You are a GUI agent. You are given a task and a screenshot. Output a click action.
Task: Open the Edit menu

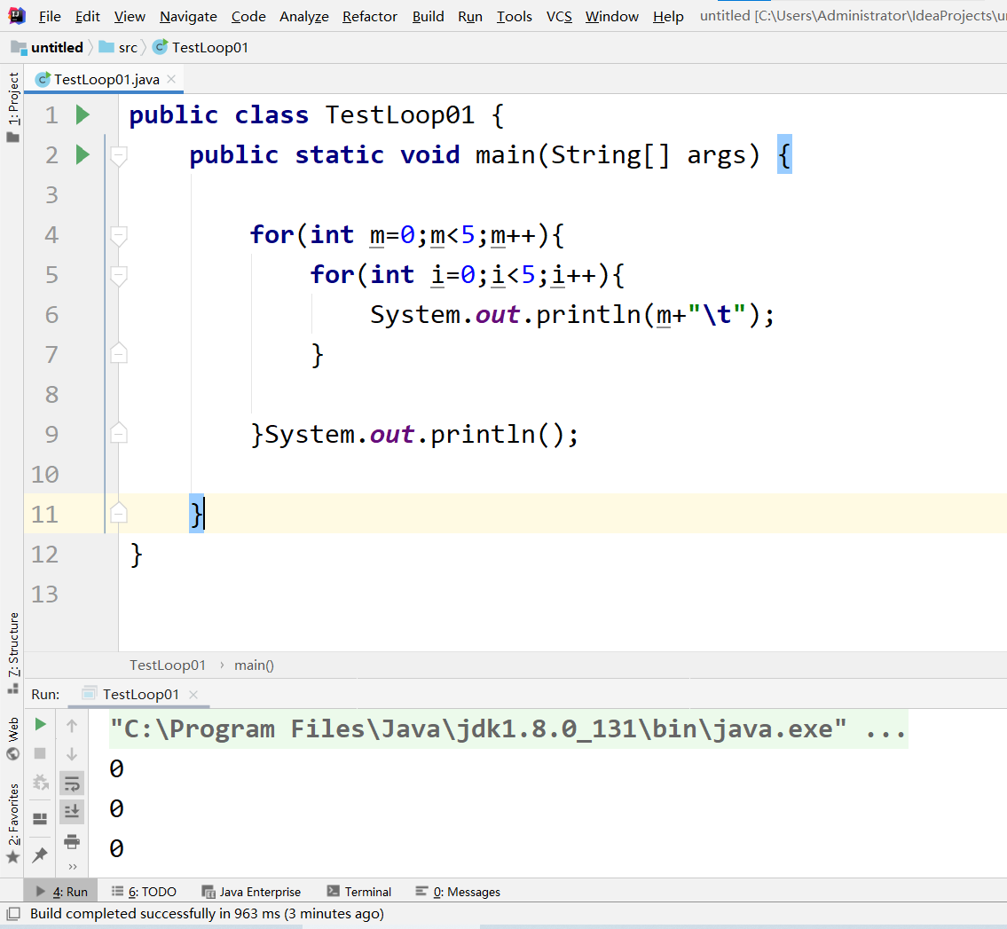pos(87,16)
